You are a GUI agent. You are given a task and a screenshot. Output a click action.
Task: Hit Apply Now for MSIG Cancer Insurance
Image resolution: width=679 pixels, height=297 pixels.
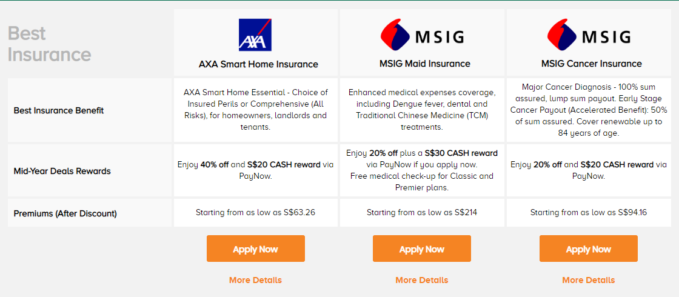[x=588, y=249]
